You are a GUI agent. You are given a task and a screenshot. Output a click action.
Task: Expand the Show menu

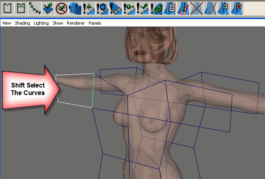[x=58, y=23]
